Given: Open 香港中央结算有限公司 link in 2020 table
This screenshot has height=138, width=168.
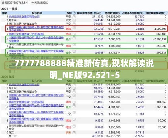Looking at the screenshot, I should click(26, 102).
